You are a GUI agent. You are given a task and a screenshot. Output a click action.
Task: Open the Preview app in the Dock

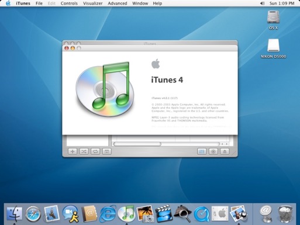click(239, 214)
